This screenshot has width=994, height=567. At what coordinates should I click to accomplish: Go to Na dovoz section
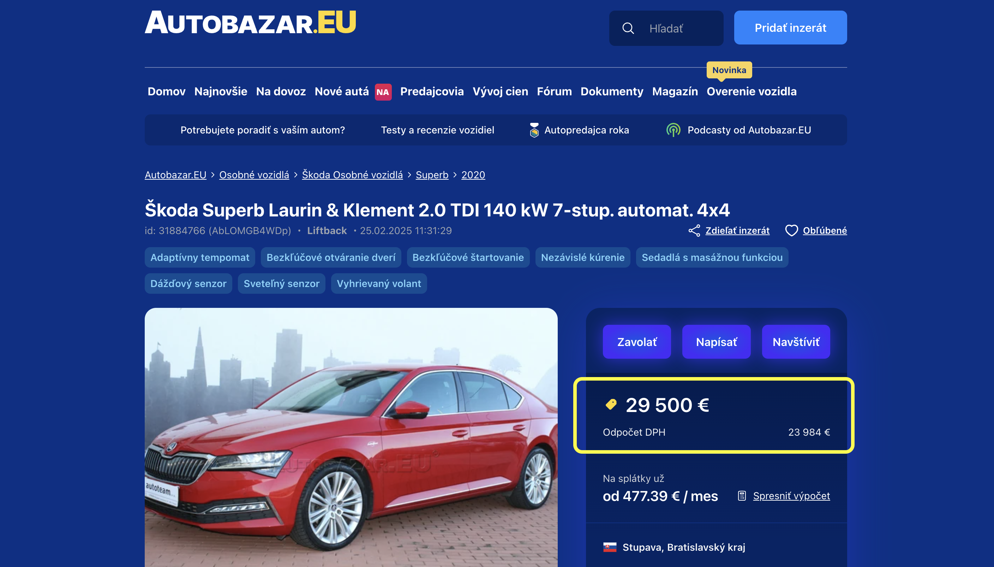click(281, 91)
